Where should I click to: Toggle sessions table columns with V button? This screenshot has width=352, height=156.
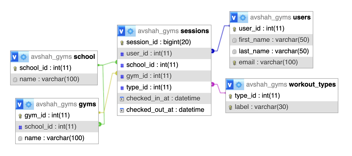click(122, 31)
